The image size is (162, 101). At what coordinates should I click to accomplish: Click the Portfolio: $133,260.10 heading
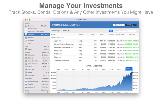(65, 25)
